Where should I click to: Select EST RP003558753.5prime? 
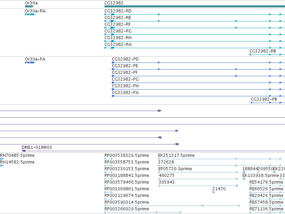click(127, 162)
